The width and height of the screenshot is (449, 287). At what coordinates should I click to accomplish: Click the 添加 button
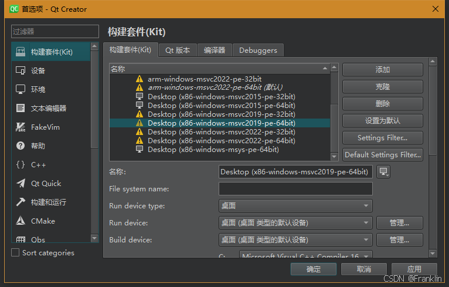pyautogui.click(x=383, y=70)
